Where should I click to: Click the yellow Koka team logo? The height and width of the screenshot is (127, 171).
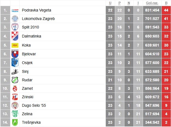(15, 45)
